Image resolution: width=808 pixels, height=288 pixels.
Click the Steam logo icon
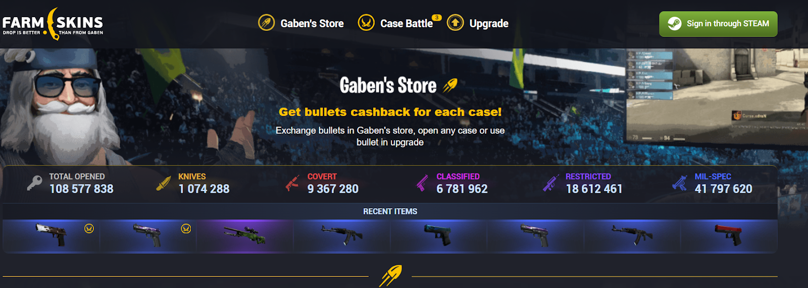675,24
